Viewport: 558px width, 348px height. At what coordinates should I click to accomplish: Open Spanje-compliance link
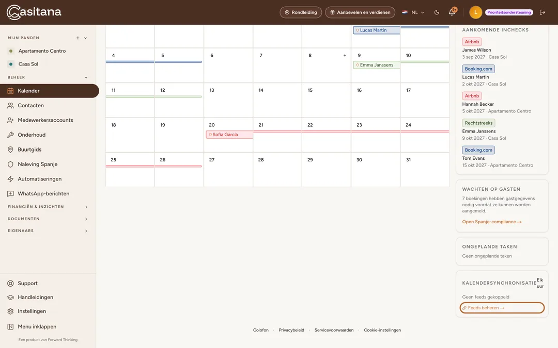click(x=492, y=222)
